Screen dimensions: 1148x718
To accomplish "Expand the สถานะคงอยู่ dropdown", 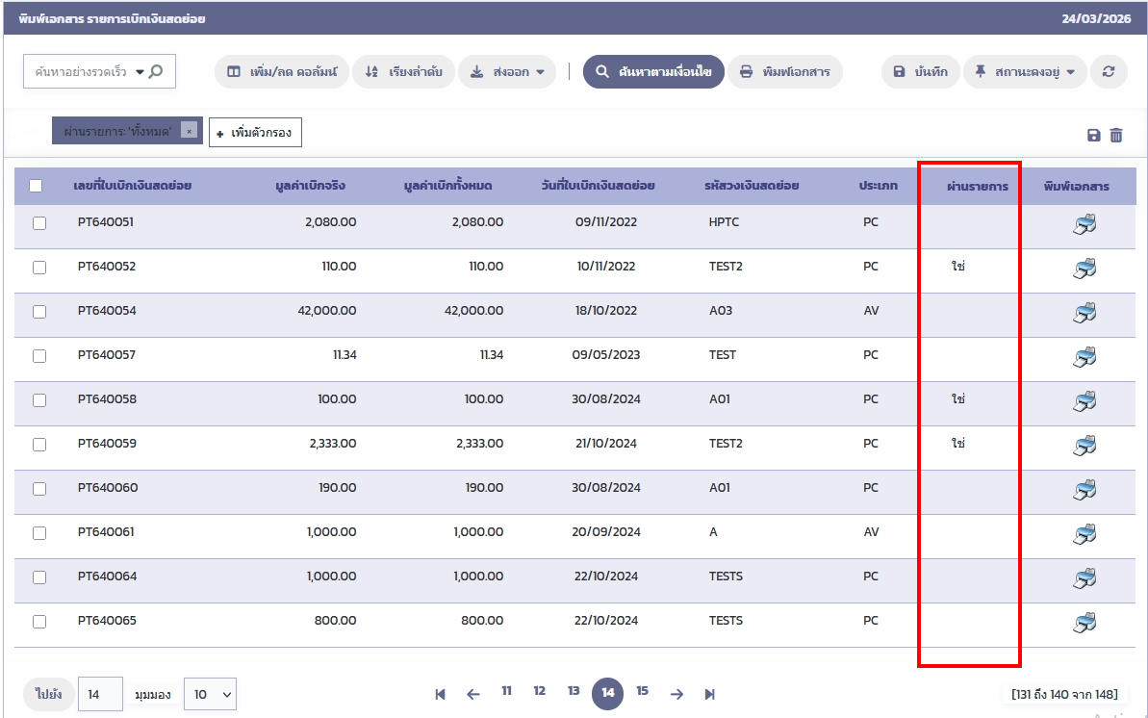I will point(1025,72).
